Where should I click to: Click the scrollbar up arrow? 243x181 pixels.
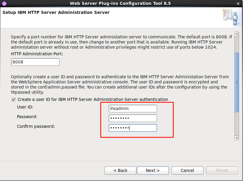tap(237, 34)
